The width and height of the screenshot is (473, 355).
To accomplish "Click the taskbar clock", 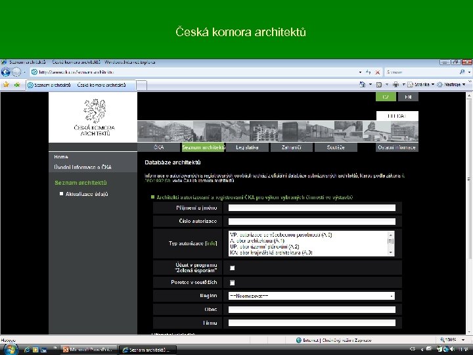I will coord(462,349).
